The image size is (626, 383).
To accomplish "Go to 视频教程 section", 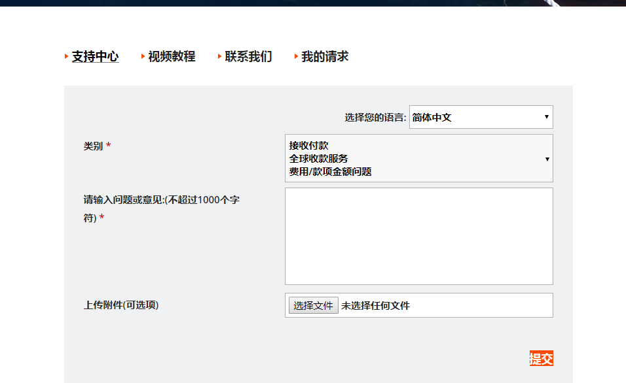I will click(172, 57).
